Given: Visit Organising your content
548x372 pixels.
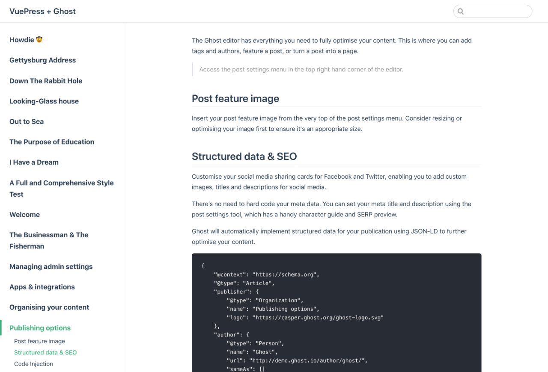Looking at the screenshot, I should click(49, 307).
